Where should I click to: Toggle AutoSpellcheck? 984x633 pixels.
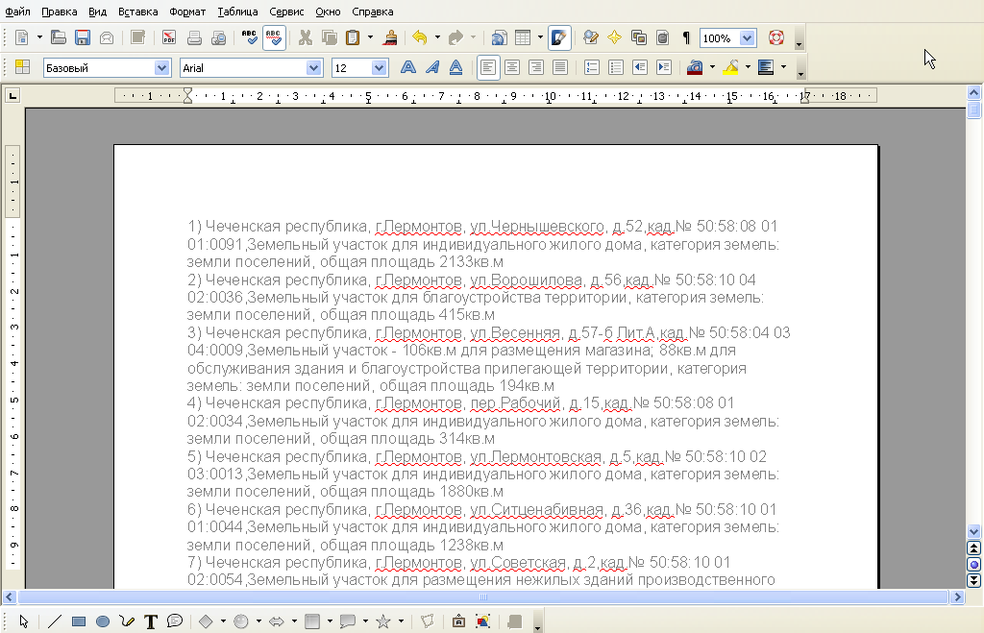point(274,37)
